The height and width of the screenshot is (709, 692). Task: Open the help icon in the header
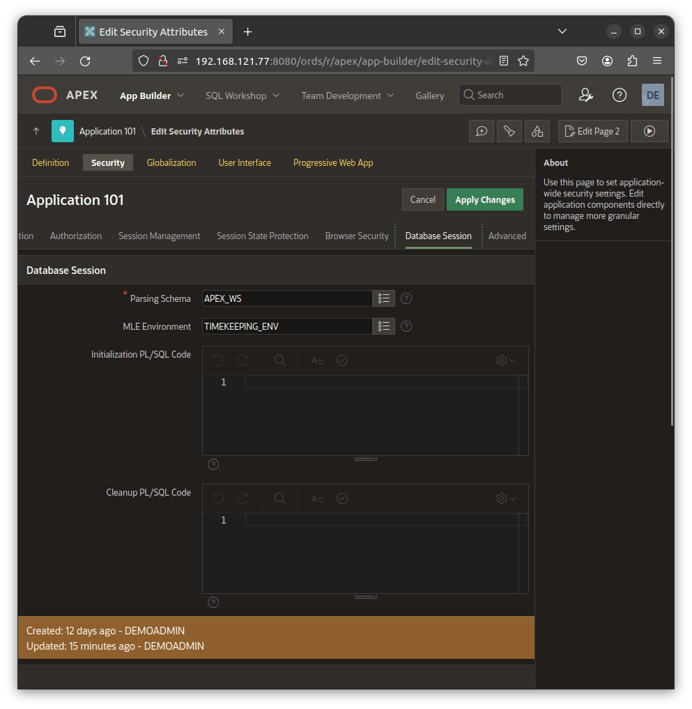[619, 95]
